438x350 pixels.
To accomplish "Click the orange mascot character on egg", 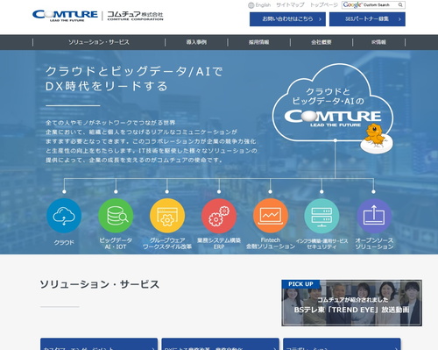I will coord(376,139).
